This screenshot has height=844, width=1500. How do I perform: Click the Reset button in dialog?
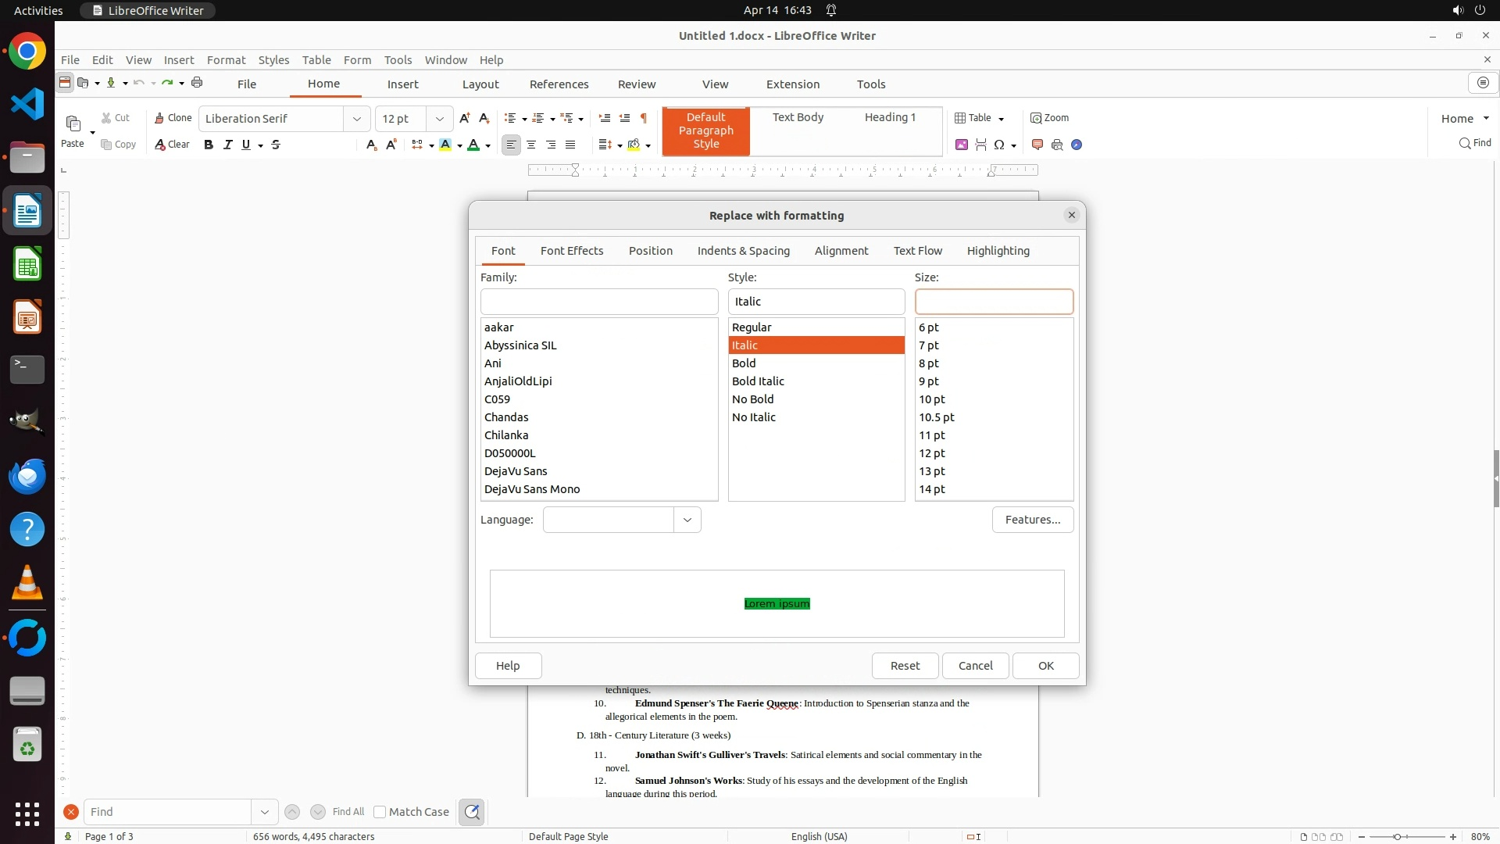(x=905, y=666)
